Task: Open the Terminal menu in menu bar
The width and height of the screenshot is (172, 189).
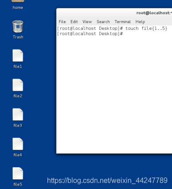Action: click(x=123, y=22)
